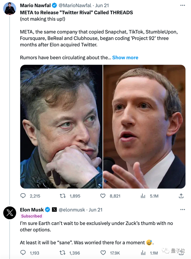Open more options menu on Elon Musk's reply
Image resolution: width=191 pixels, height=259 pixels.
point(182,210)
